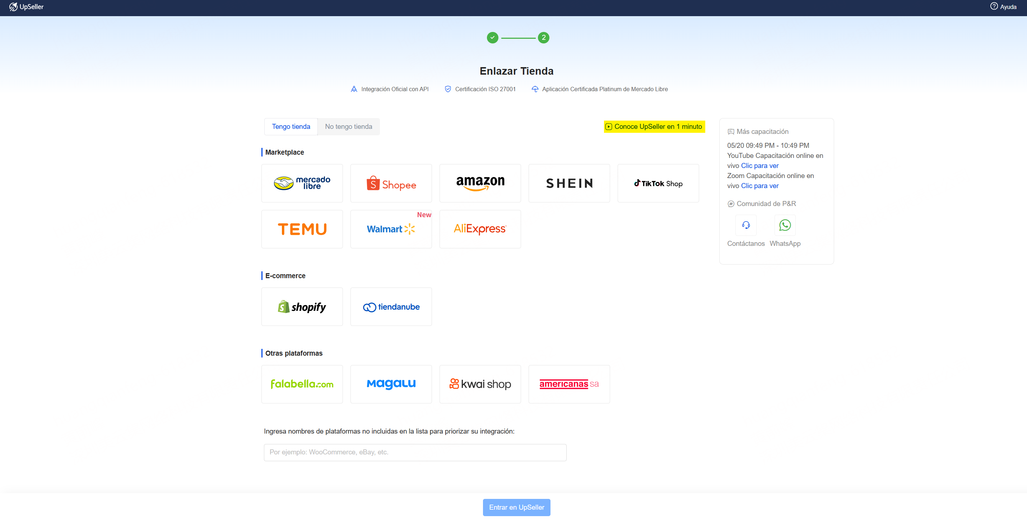Select the SHEIN marketplace card

click(569, 183)
